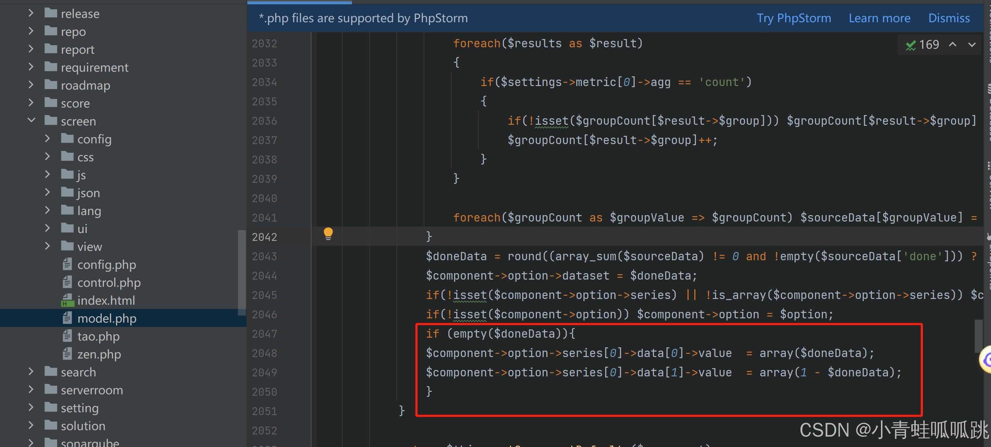Click the model.php file icon

coord(67,318)
